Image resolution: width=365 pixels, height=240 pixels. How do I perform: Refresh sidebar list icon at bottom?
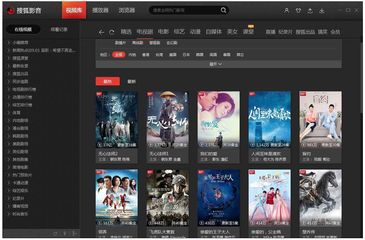tap(55, 234)
